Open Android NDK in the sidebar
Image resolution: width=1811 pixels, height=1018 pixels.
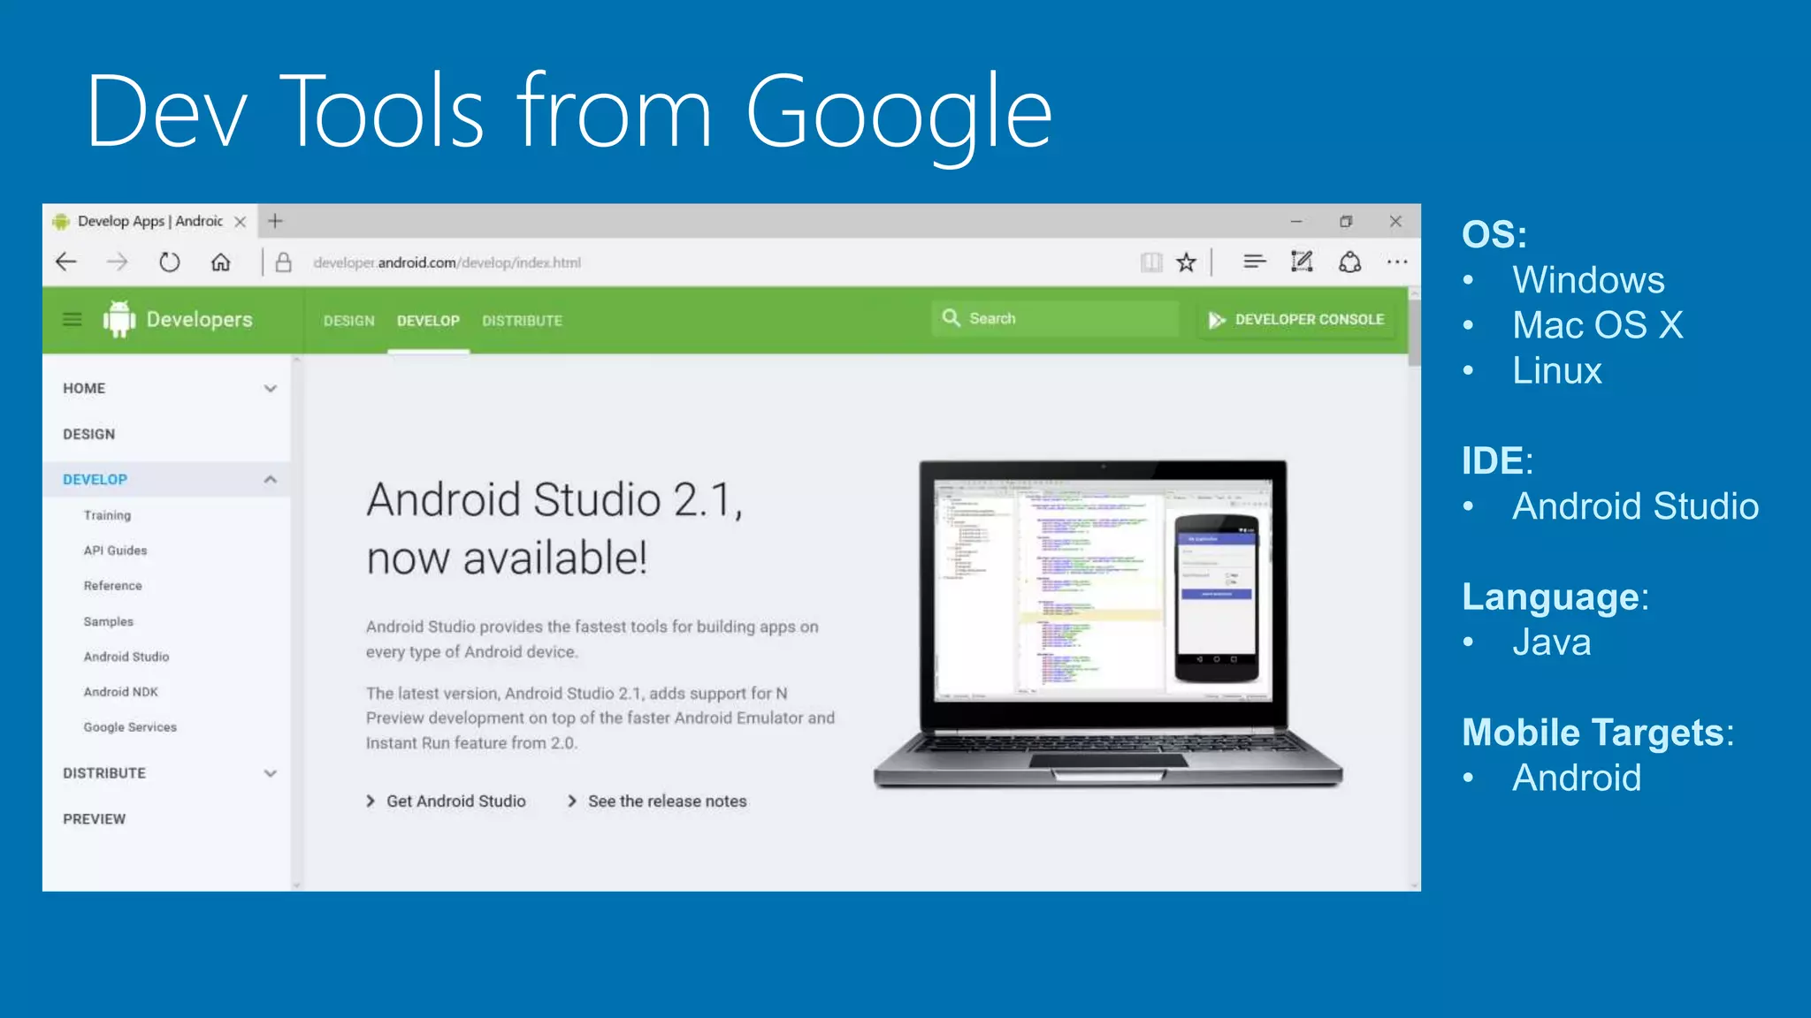tap(120, 692)
